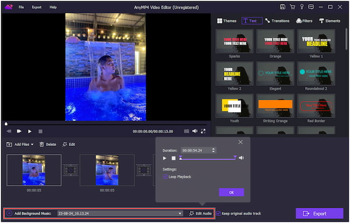Click the AnyMP4 app logo

pyautogui.click(x=9, y=7)
